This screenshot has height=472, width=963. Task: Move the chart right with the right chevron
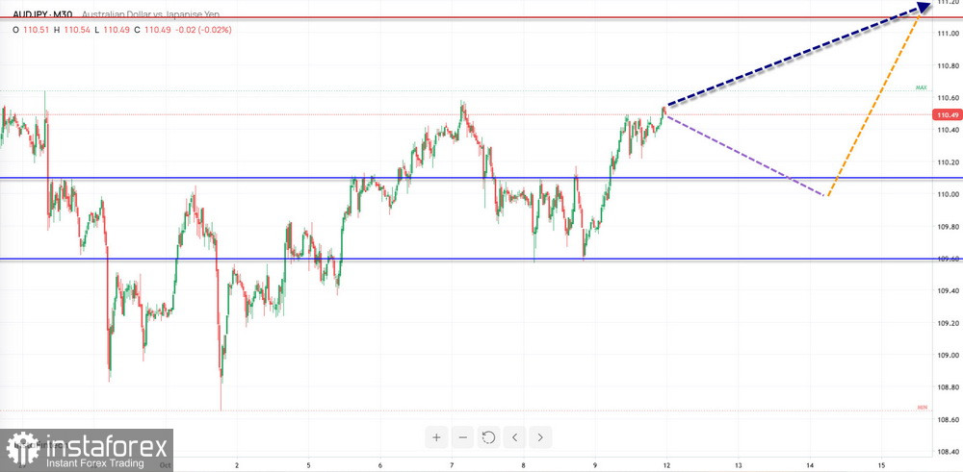click(540, 437)
